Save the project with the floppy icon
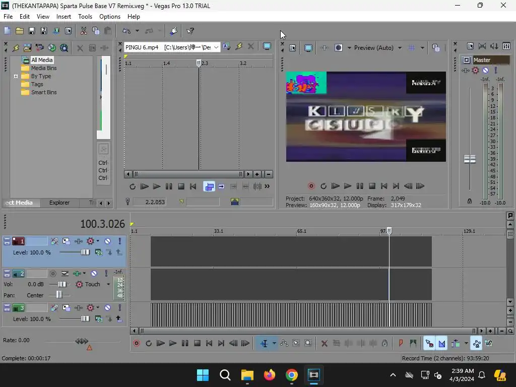Image resolution: width=516 pixels, height=387 pixels. tap(32, 31)
